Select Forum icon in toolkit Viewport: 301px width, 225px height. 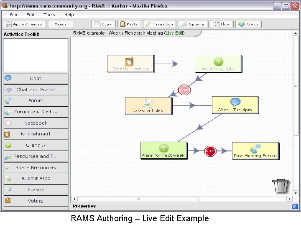pos(8,101)
